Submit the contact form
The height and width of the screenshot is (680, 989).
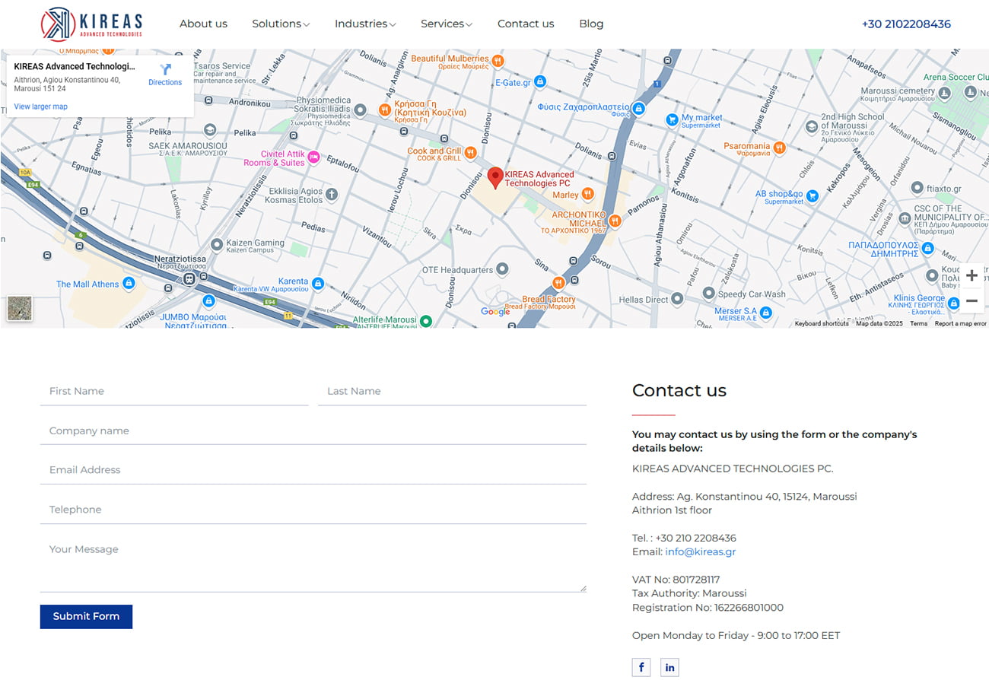pos(86,616)
